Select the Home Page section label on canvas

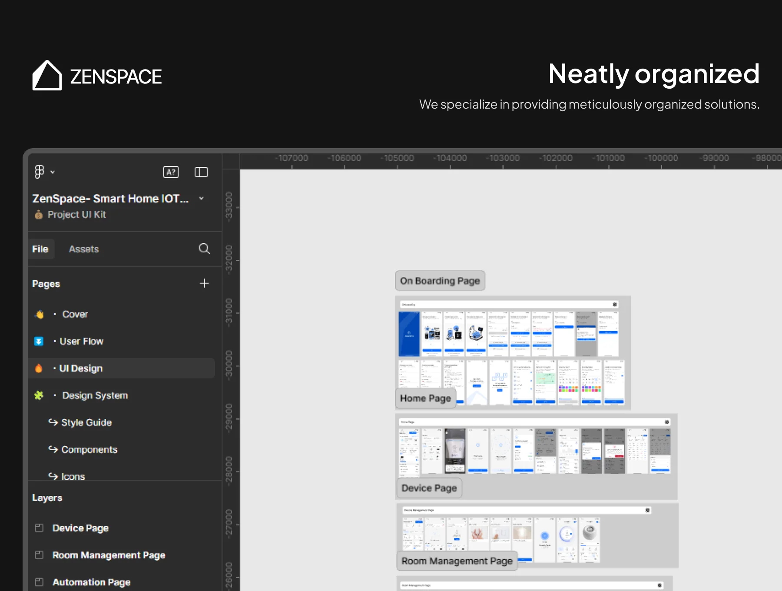425,398
